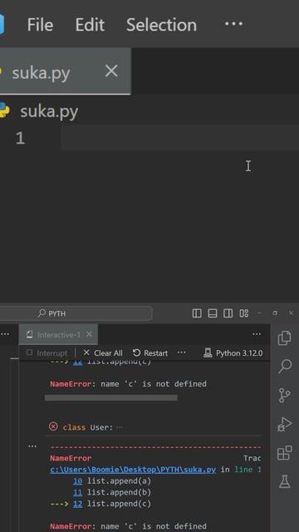This screenshot has width=299, height=532.
Task: Click list.append(b) traceback line text
Action: (119, 492)
